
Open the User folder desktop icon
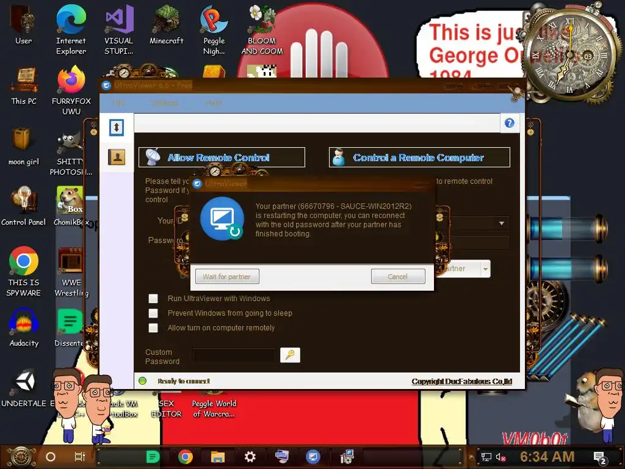tap(23, 24)
